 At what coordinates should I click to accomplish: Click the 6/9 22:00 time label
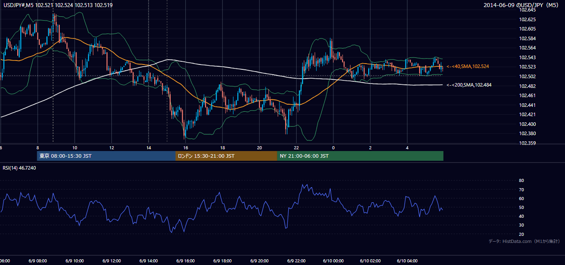click(296, 261)
